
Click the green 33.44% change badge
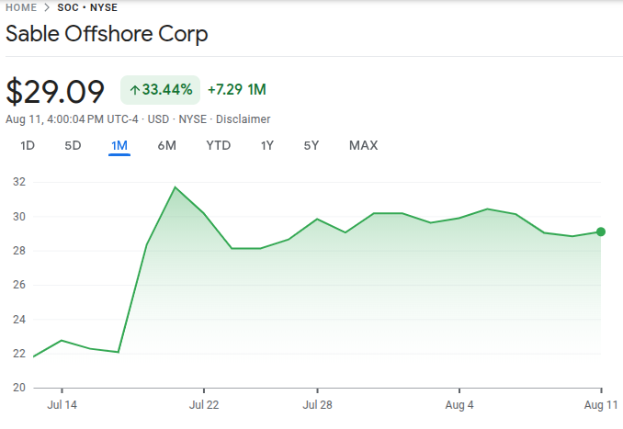point(161,90)
